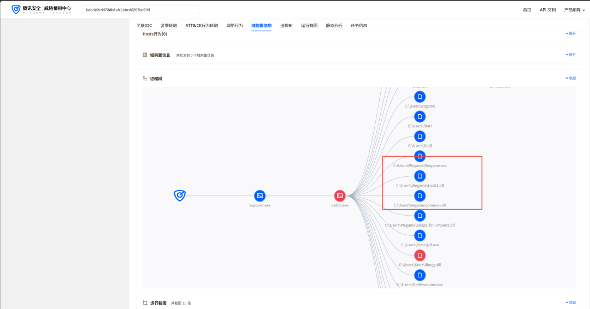
Task: Click the C:\Users\Dalfi file node icon
Action: 420,136
